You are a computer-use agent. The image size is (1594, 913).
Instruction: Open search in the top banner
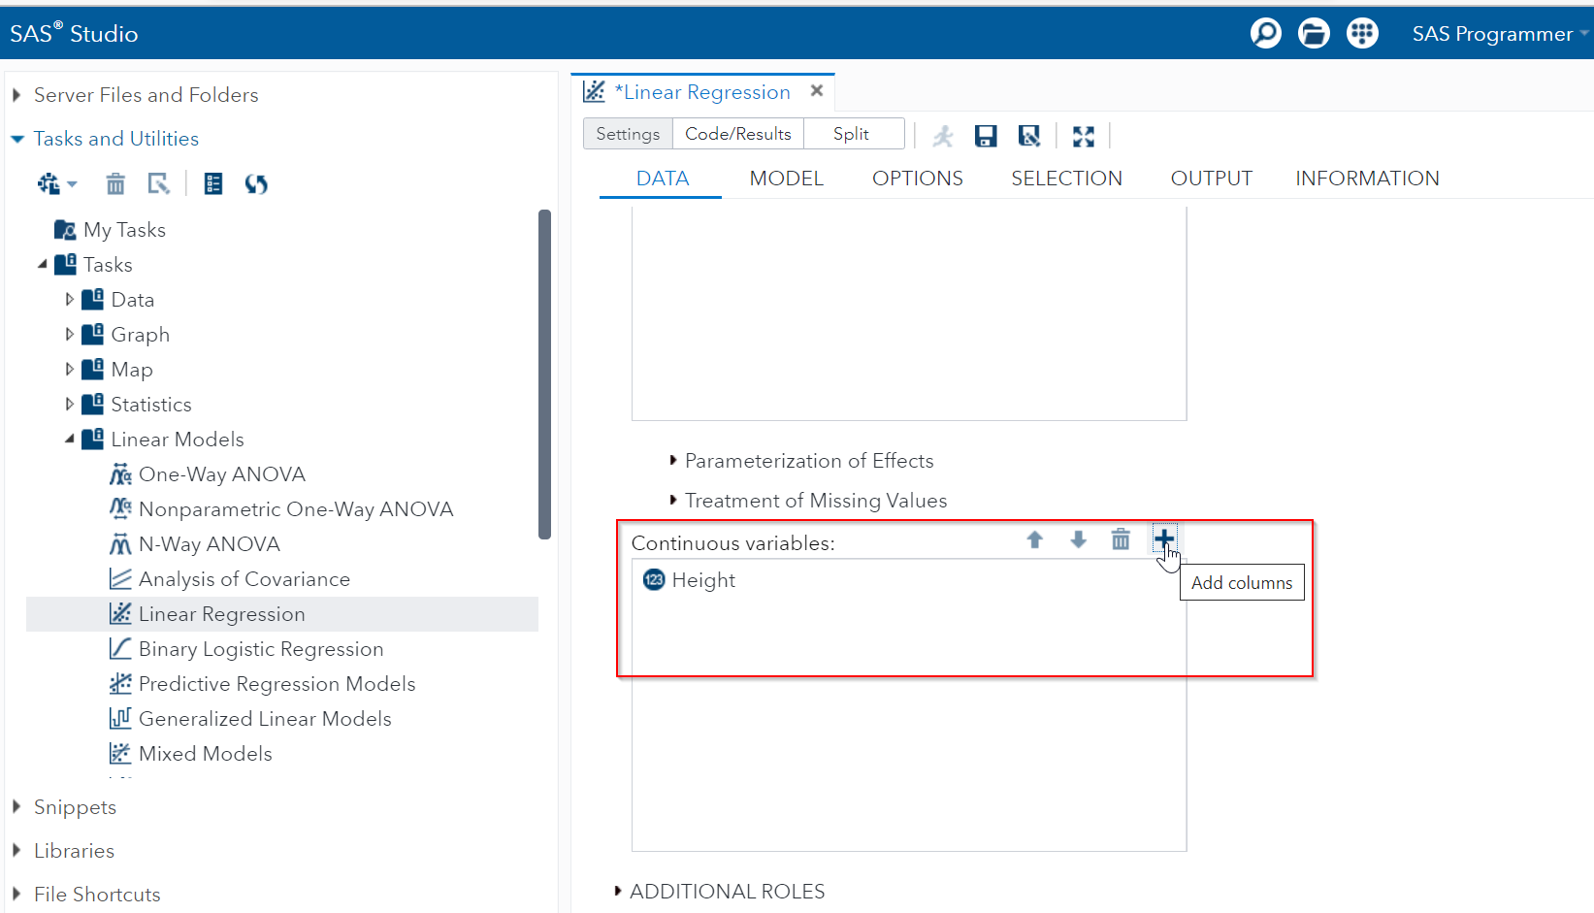click(1265, 32)
